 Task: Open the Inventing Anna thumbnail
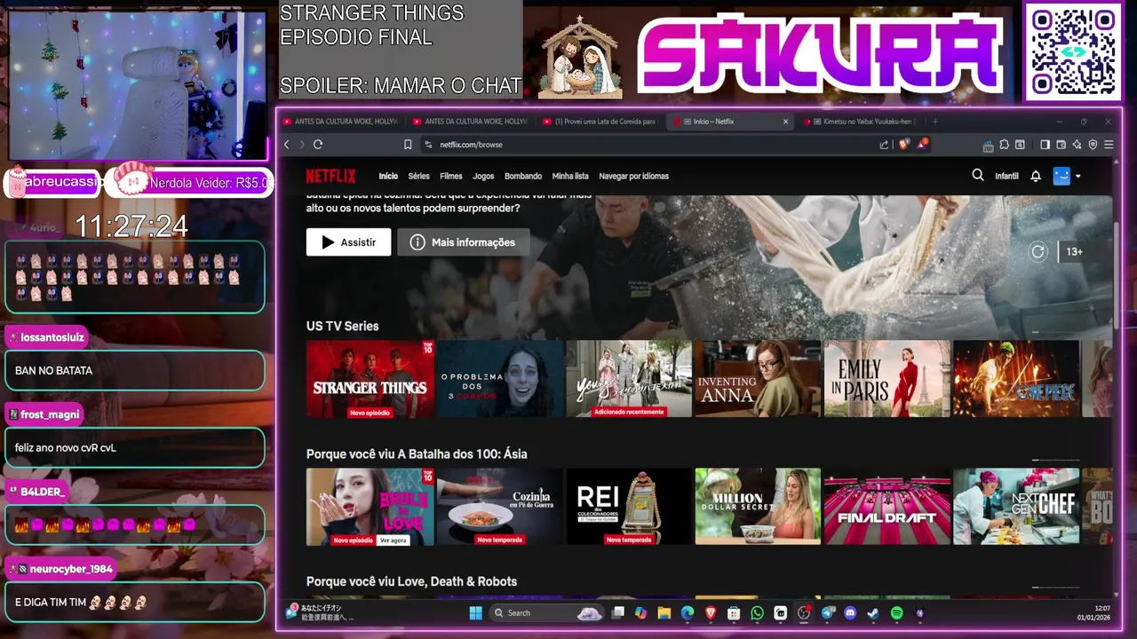758,379
